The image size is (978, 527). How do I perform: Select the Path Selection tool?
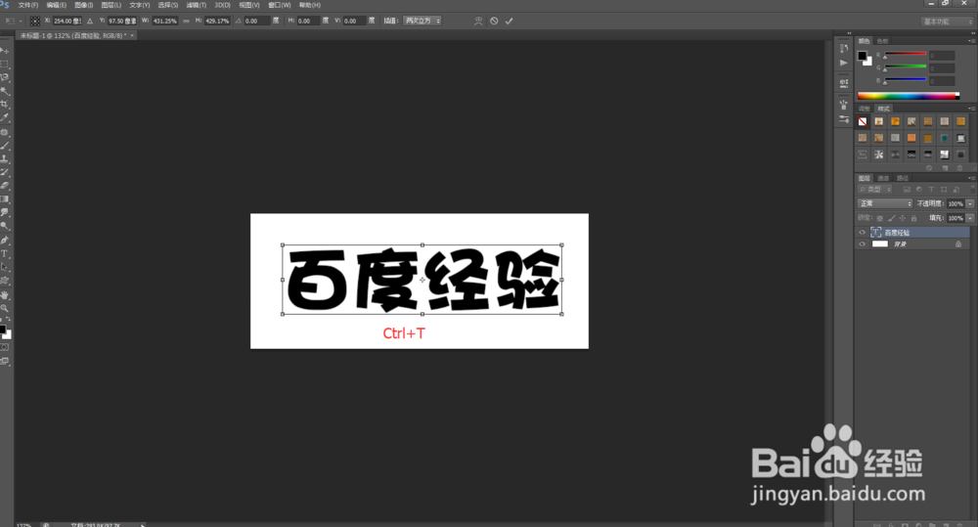point(4,267)
